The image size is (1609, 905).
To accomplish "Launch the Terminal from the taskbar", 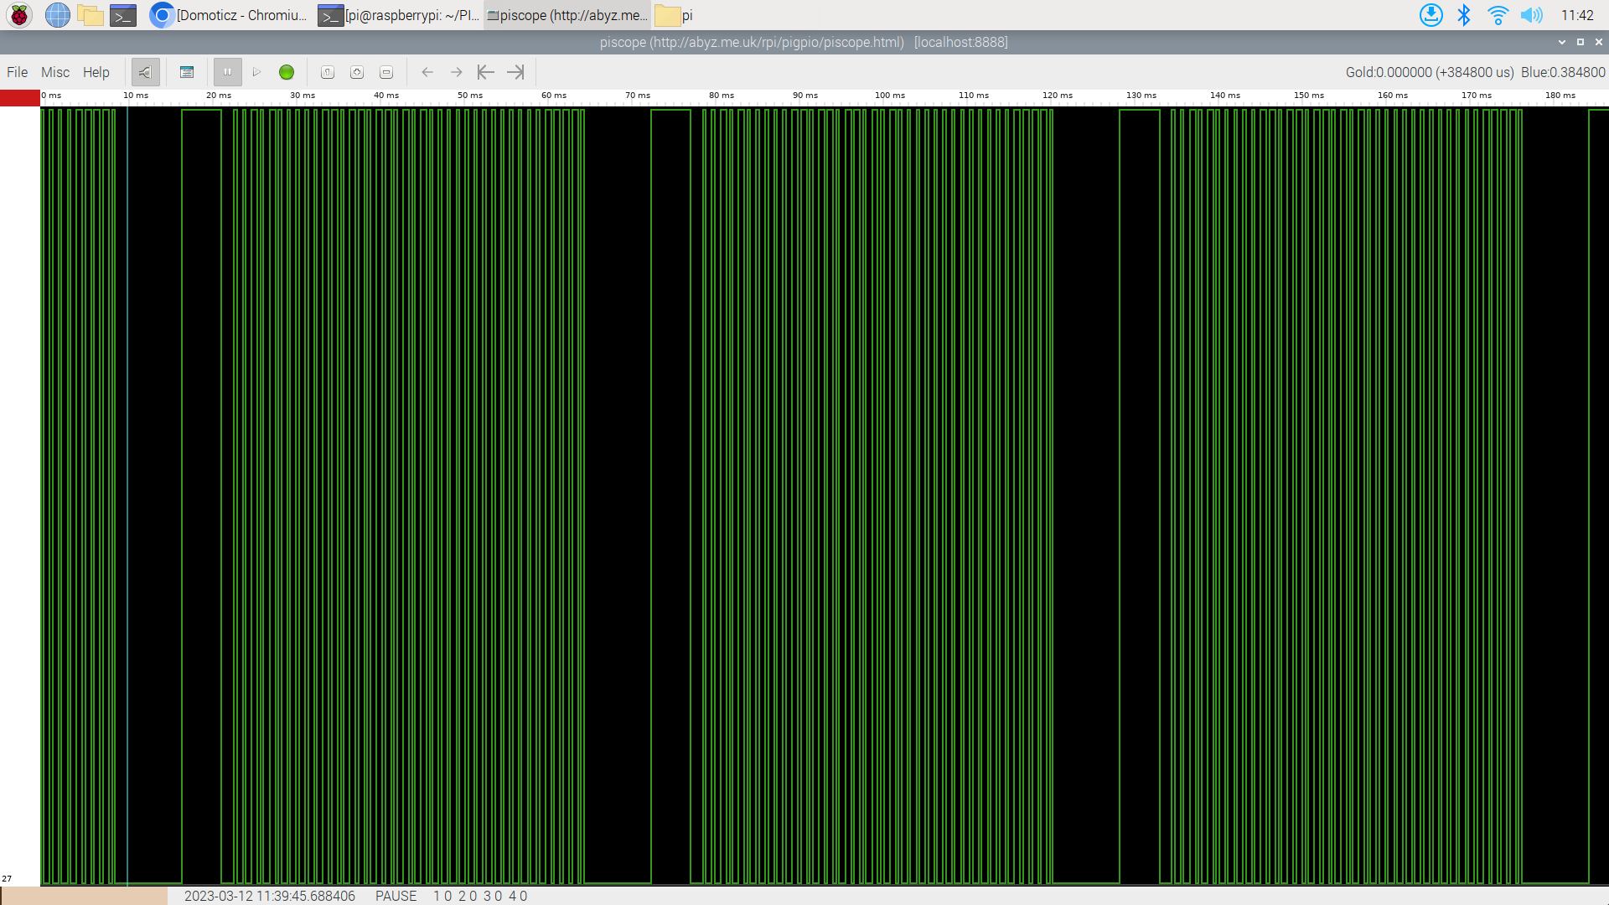I will point(123,15).
